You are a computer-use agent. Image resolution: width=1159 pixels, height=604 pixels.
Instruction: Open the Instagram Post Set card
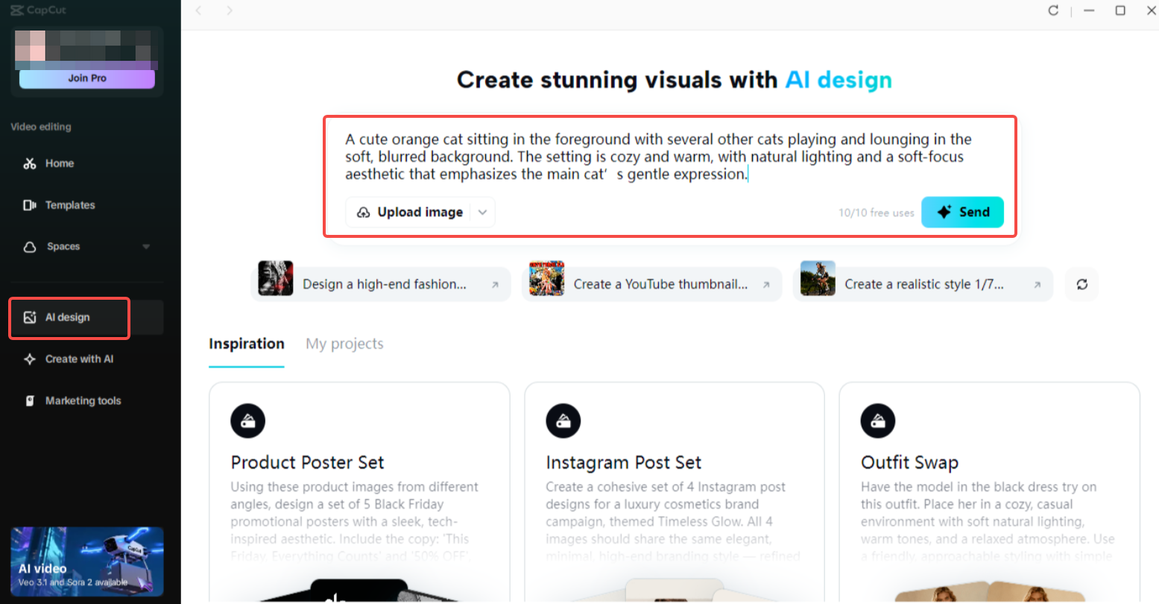point(675,492)
